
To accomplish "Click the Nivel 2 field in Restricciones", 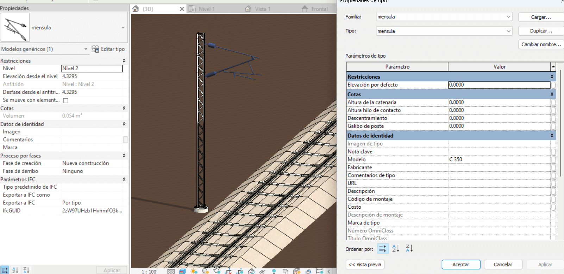I will point(92,68).
